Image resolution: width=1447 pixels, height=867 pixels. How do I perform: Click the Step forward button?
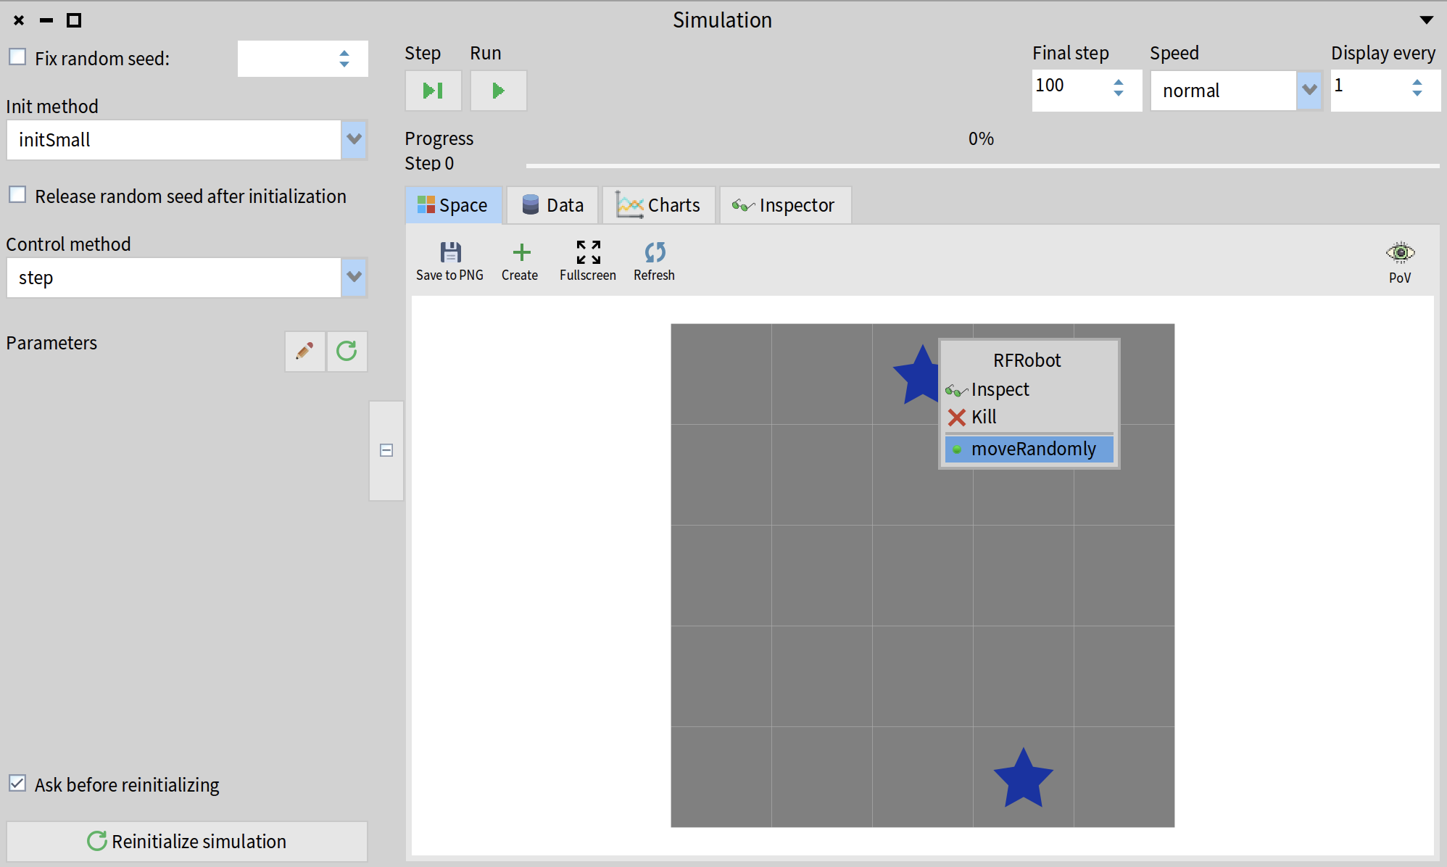(433, 91)
